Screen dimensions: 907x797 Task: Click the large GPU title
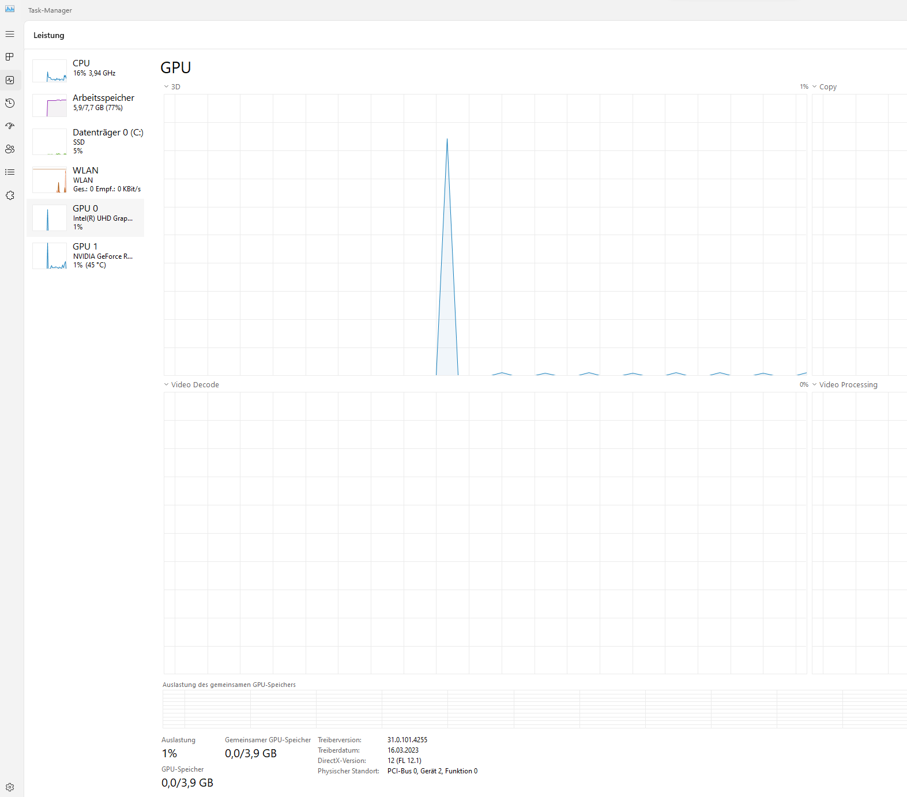click(176, 67)
